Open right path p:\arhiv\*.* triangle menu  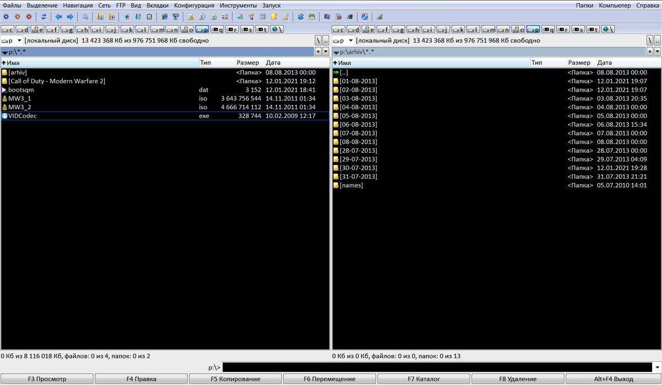point(336,52)
